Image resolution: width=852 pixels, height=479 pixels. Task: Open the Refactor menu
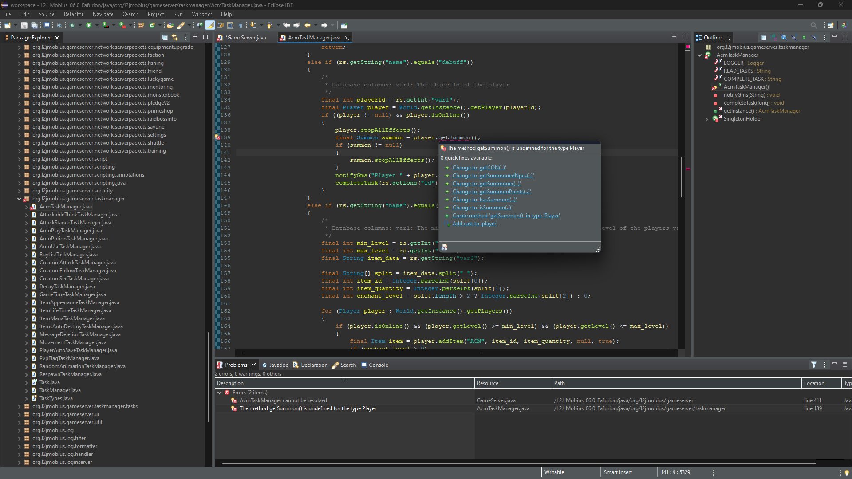73,14
